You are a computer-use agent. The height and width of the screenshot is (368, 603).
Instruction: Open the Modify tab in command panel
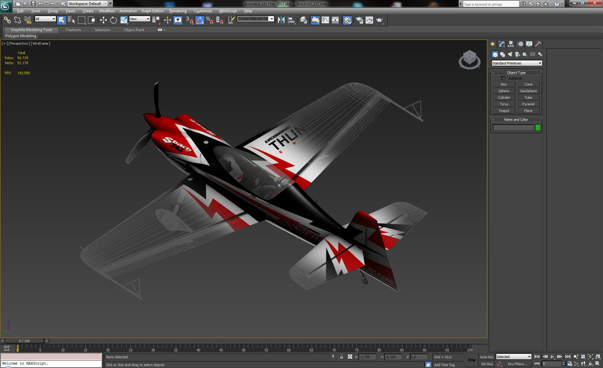tap(501, 44)
